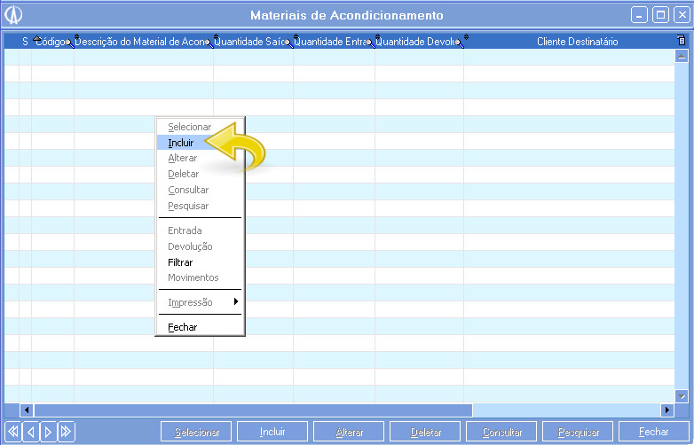The width and height of the screenshot is (694, 445).
Task: Click the Descrição do Material column header
Action: [142, 42]
